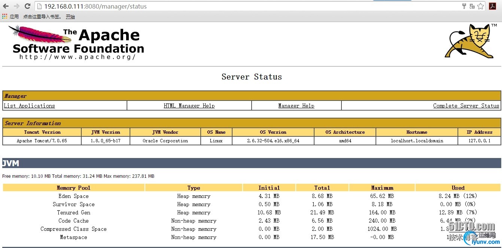Open the Manager Help link
This screenshot has height=248, width=502.
296,106
